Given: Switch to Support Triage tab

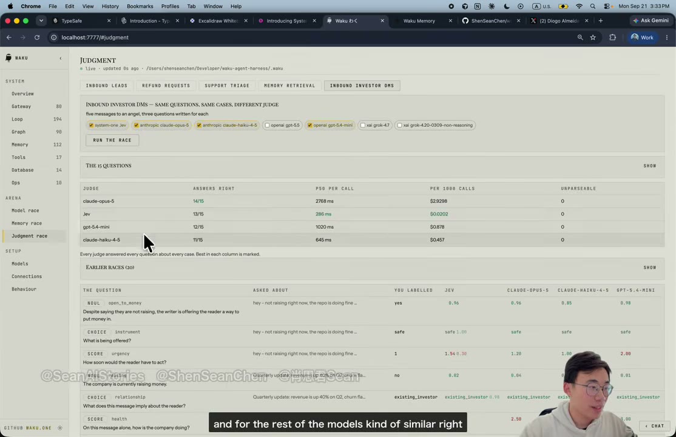Looking at the screenshot, I should [227, 86].
